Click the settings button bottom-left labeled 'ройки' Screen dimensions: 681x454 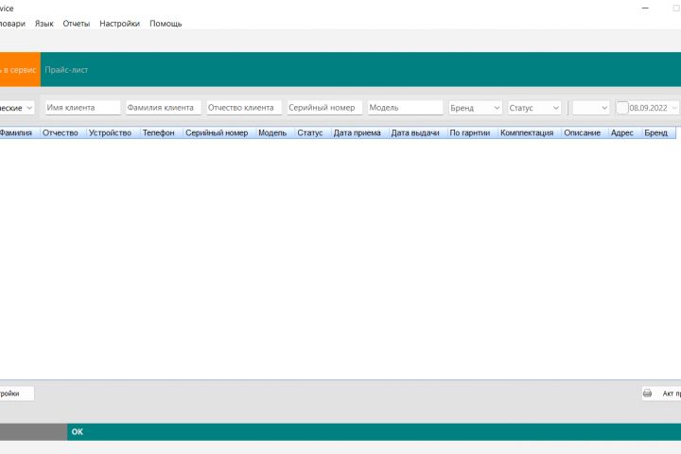(x=16, y=393)
